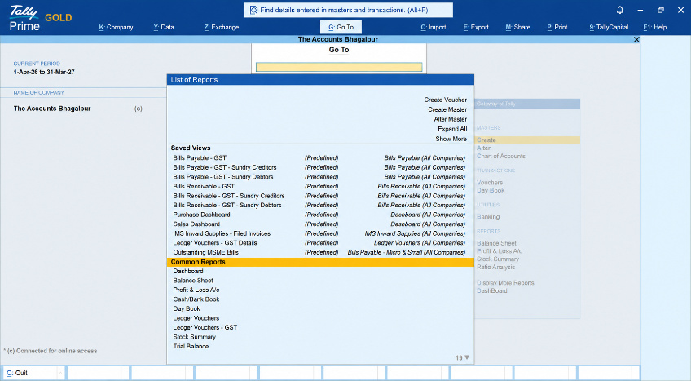Image resolution: width=691 pixels, height=381 pixels.
Task: Select Alter Master option
Action: (450, 119)
